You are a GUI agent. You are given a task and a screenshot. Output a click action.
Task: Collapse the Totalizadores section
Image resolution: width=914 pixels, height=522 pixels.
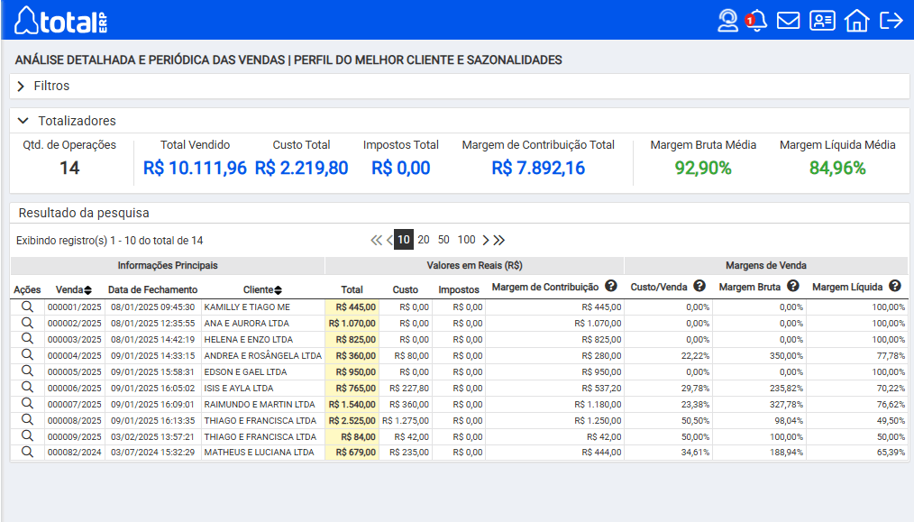tap(23, 121)
